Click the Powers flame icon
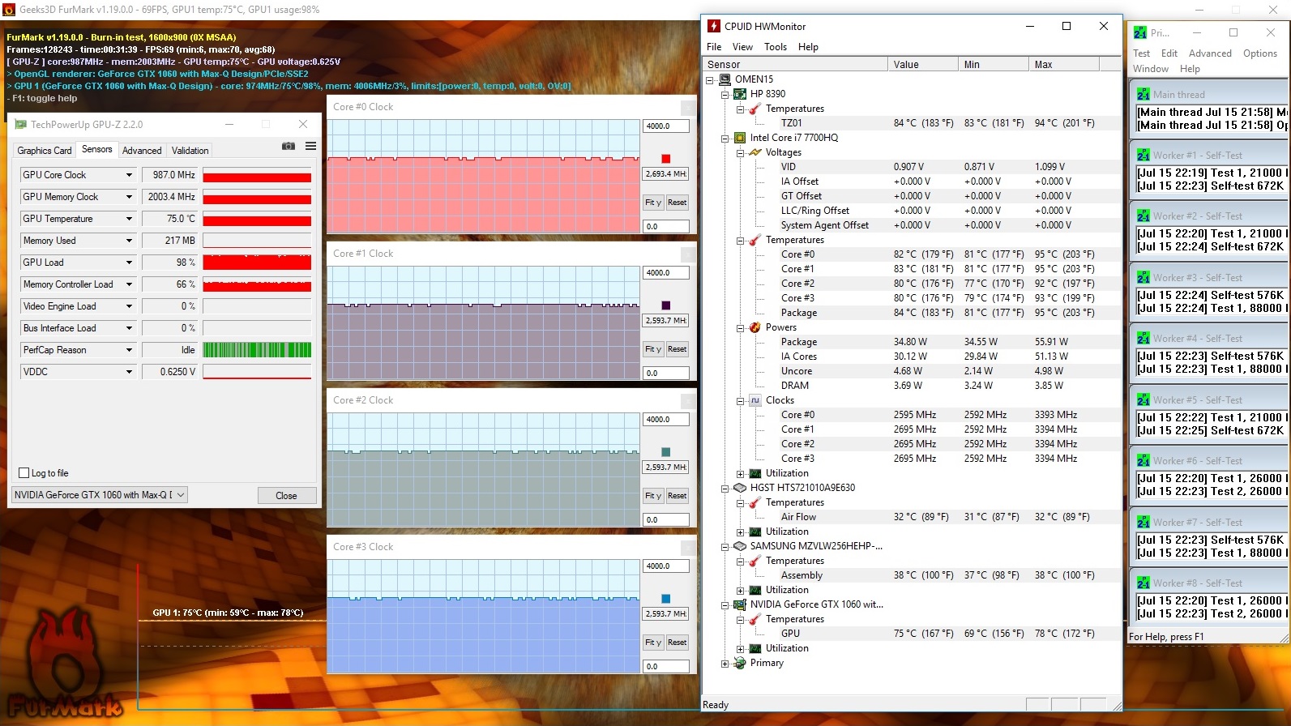The width and height of the screenshot is (1291, 726). pos(755,327)
